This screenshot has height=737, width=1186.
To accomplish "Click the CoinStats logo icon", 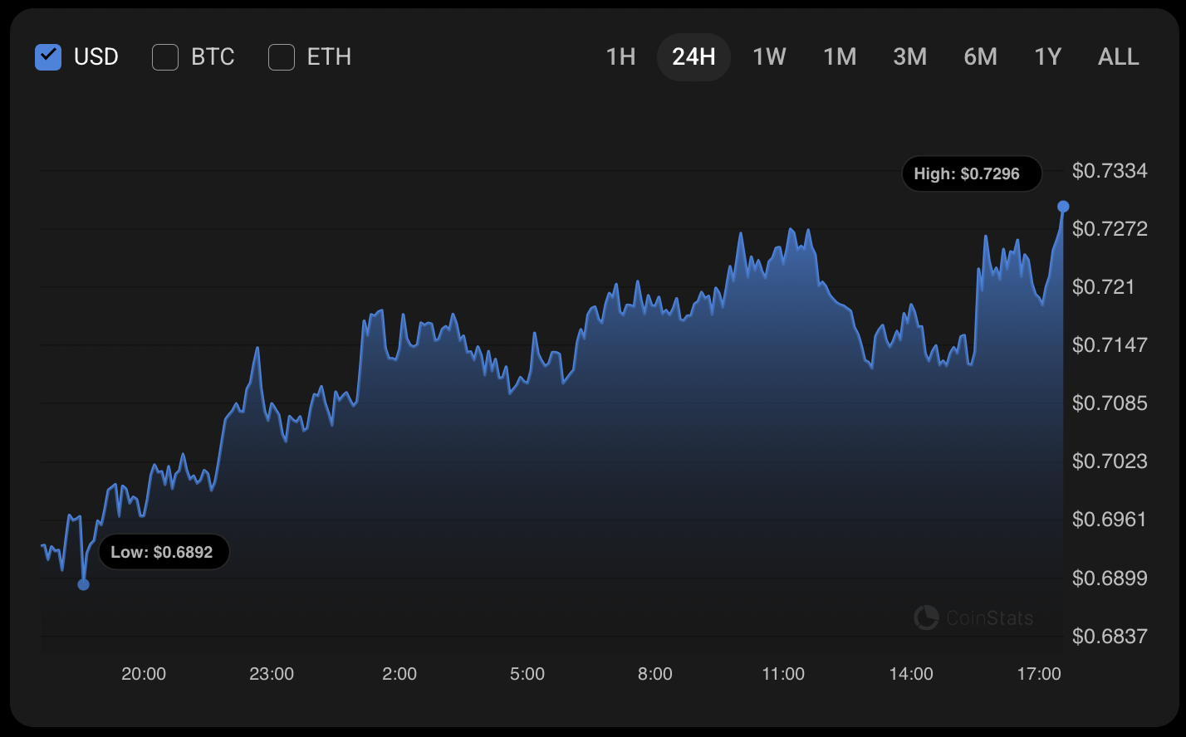I will click(x=926, y=617).
